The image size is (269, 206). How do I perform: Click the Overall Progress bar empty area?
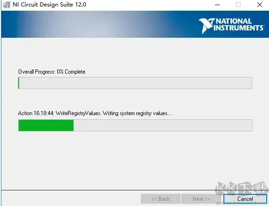pyautogui.click(x=135, y=83)
